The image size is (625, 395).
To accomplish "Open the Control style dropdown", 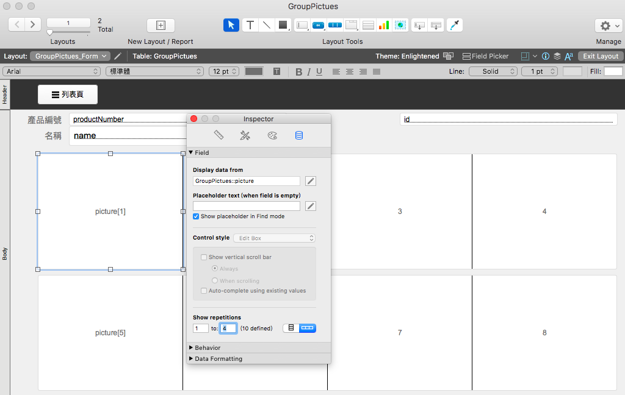I will [274, 238].
